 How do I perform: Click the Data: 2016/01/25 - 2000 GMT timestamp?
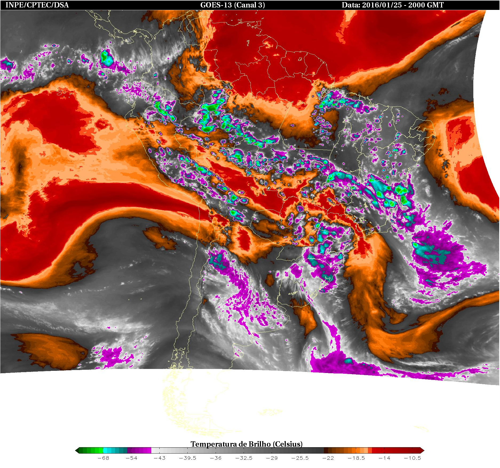click(x=393, y=5)
